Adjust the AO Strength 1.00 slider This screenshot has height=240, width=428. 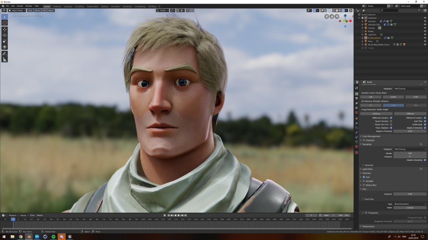click(x=393, y=105)
